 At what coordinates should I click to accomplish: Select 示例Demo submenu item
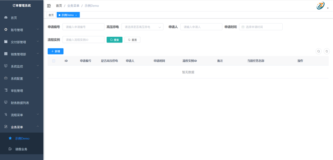point(22,138)
